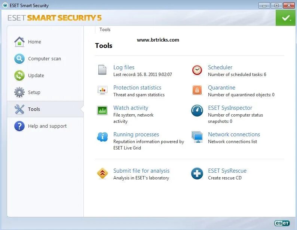Click the green Update arrows icon
This screenshot has width=297, height=230.
pos(19,75)
